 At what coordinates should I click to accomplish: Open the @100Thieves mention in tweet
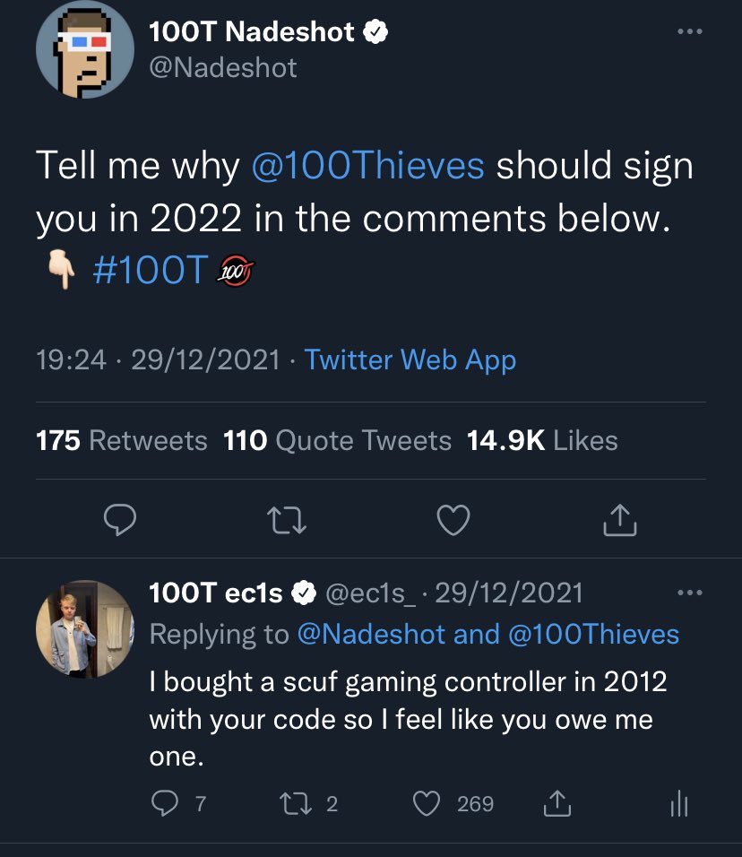(368, 166)
